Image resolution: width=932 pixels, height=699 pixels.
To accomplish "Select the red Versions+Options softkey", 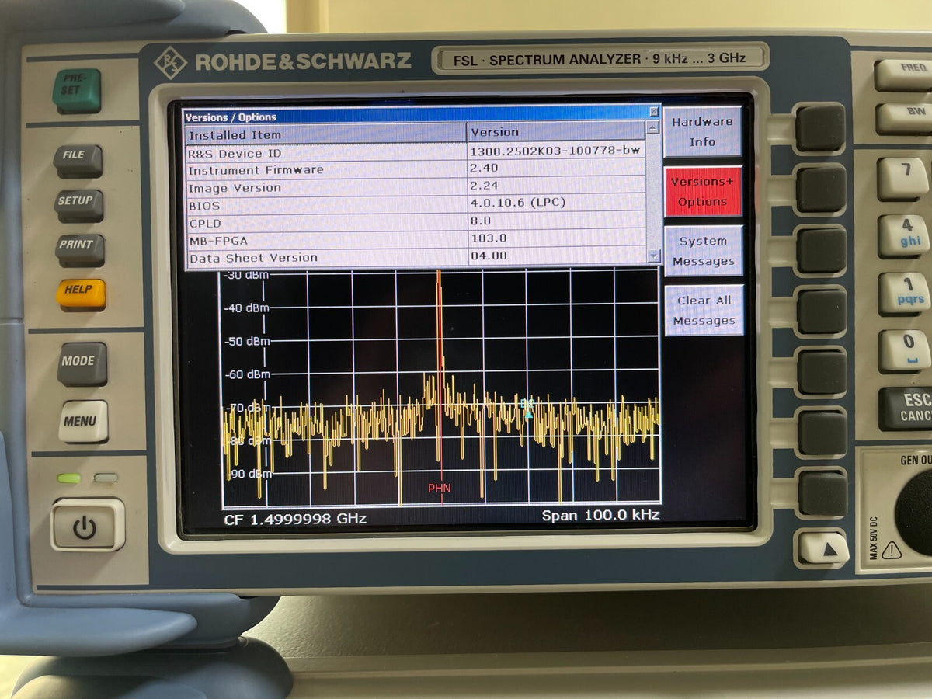I will coord(703,191).
